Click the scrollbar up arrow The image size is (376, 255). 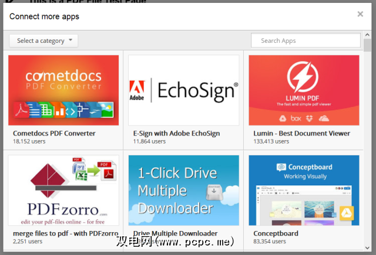pyautogui.click(x=367, y=35)
